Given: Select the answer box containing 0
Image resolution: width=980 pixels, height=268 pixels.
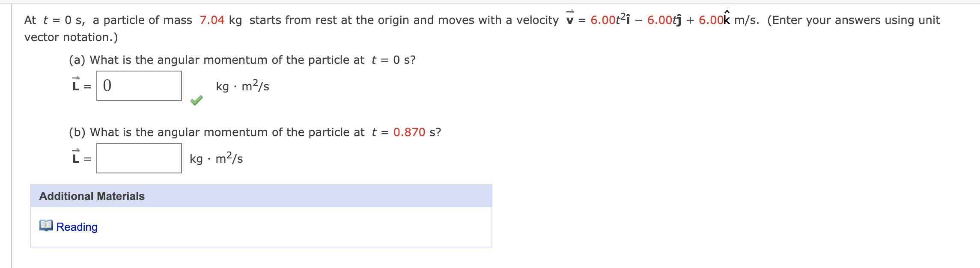Looking at the screenshot, I should point(138,86).
